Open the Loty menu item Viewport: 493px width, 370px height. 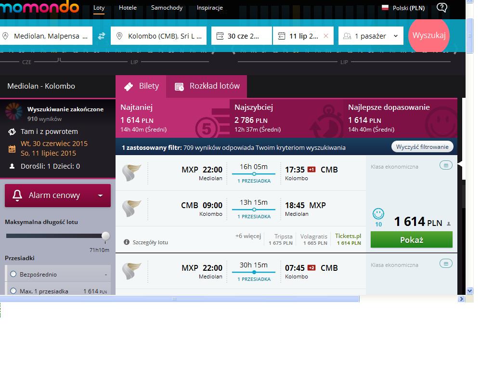click(x=99, y=8)
